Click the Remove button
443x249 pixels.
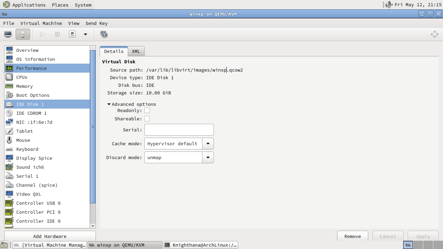(353, 236)
